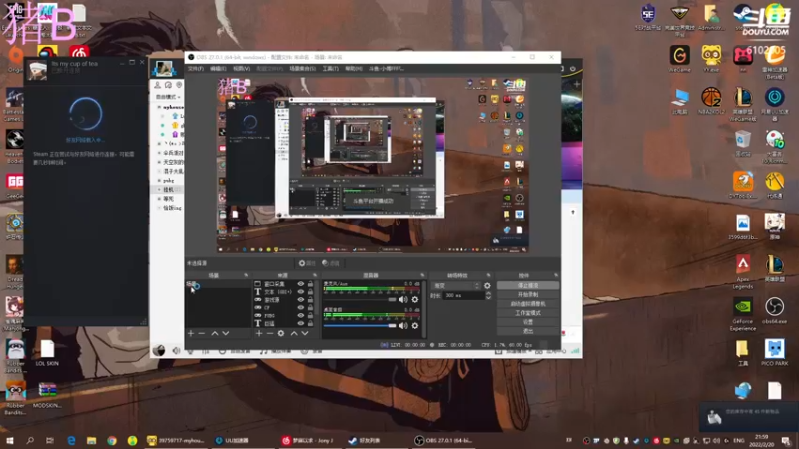Hide the PUBG source
799x449 pixels.
click(x=301, y=315)
